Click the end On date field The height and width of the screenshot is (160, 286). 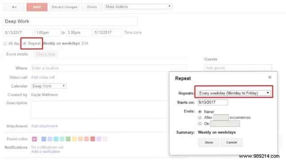point(225,124)
